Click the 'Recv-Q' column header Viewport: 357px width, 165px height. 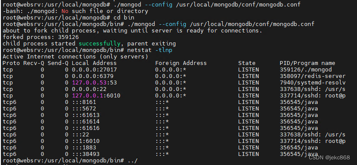tap(34, 63)
